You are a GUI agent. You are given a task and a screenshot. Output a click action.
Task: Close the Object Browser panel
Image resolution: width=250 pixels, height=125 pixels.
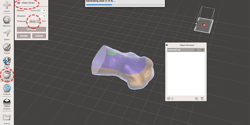(167, 45)
